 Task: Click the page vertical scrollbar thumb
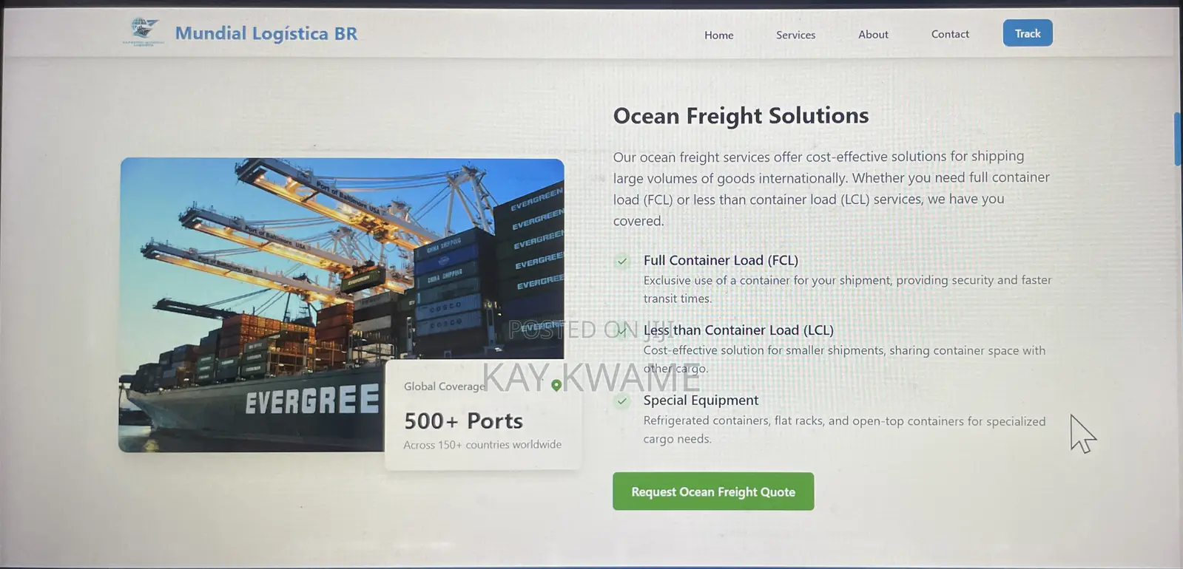click(x=1177, y=139)
